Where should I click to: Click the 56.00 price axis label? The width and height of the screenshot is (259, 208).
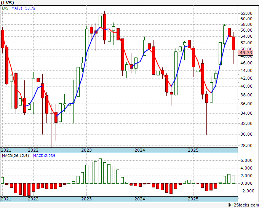tap(246, 30)
